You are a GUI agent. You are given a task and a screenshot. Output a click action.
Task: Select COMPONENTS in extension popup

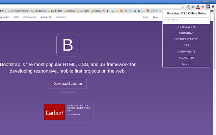click(186, 52)
